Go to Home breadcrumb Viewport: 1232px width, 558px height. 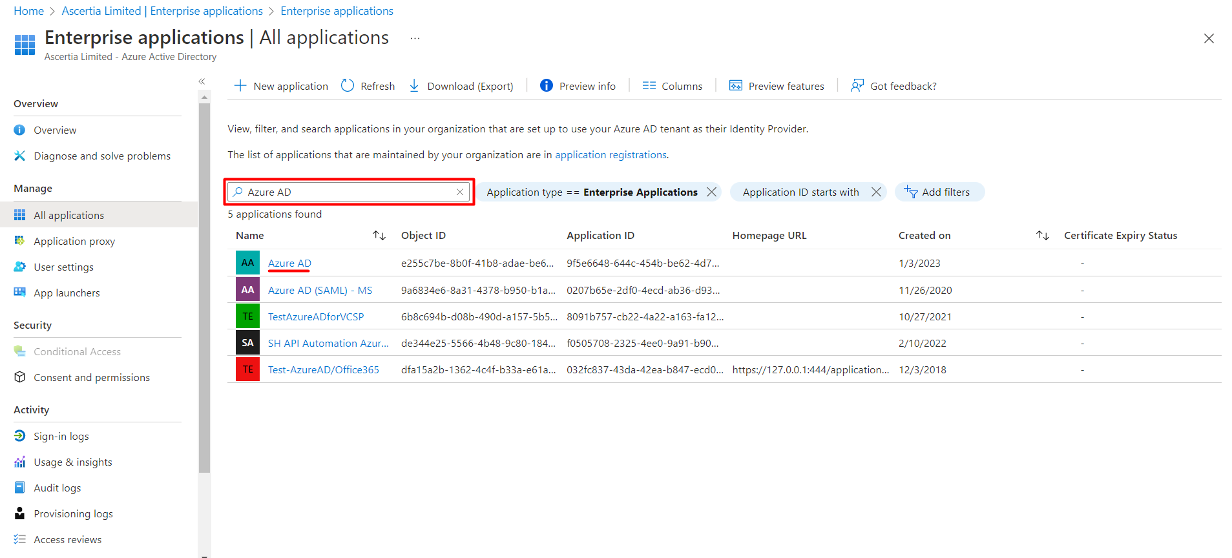[29, 11]
